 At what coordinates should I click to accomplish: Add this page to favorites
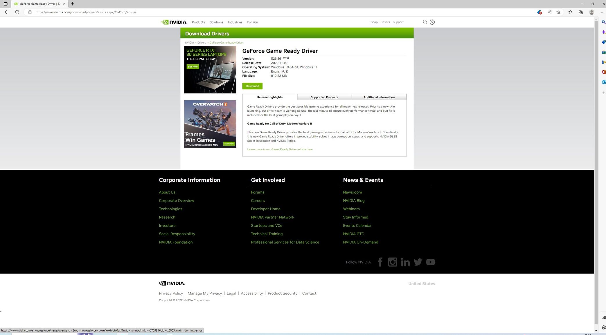tap(558, 12)
